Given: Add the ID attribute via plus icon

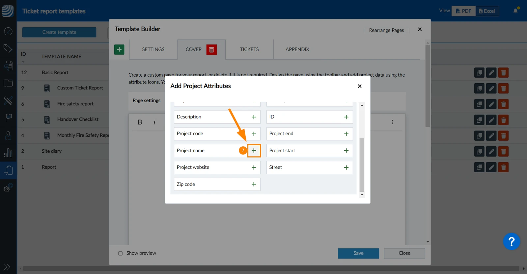Looking at the screenshot, I should (346, 117).
